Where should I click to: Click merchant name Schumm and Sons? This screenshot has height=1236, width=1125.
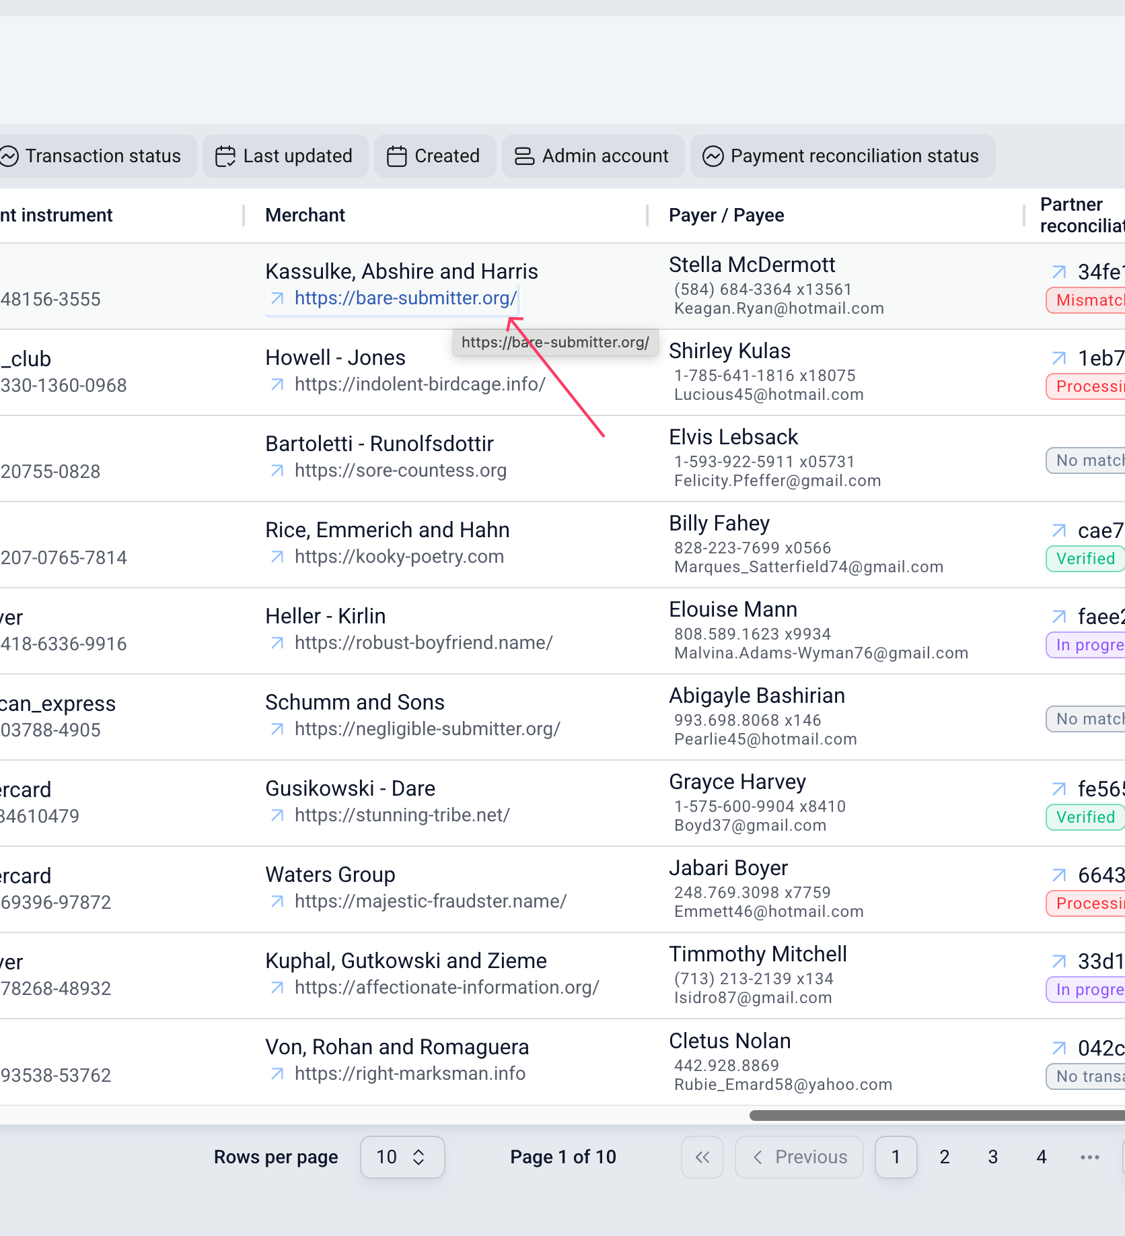point(355,702)
